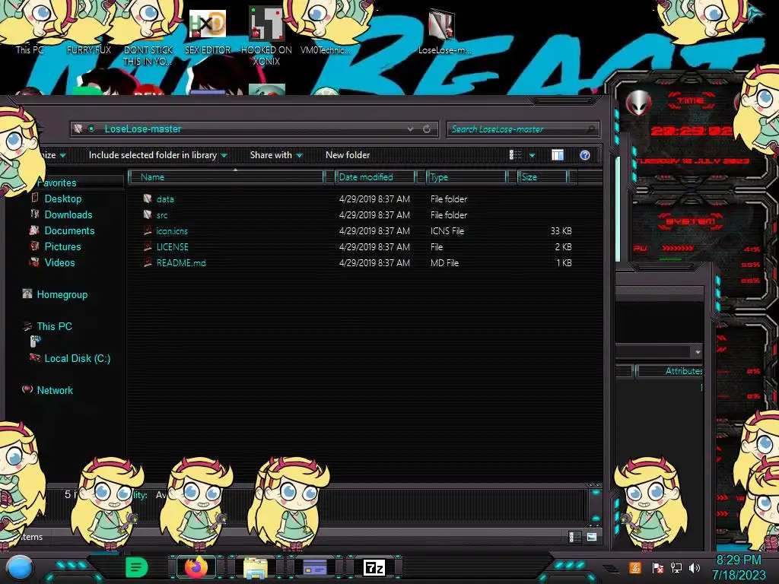Open Explorer help

[585, 155]
